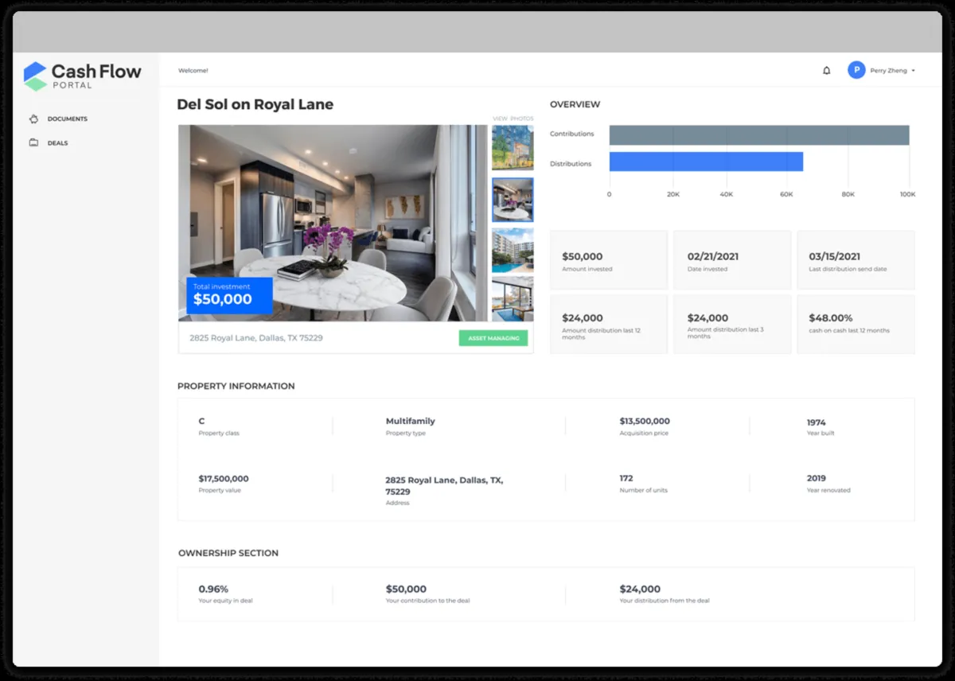955x681 pixels.
Task: Click the Overview section heading
Action: pyautogui.click(x=575, y=104)
